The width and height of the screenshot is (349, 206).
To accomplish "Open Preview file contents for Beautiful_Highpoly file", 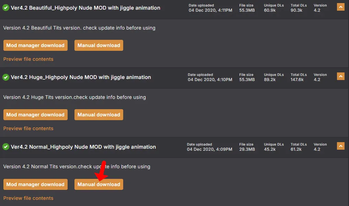I will pos(28,59).
